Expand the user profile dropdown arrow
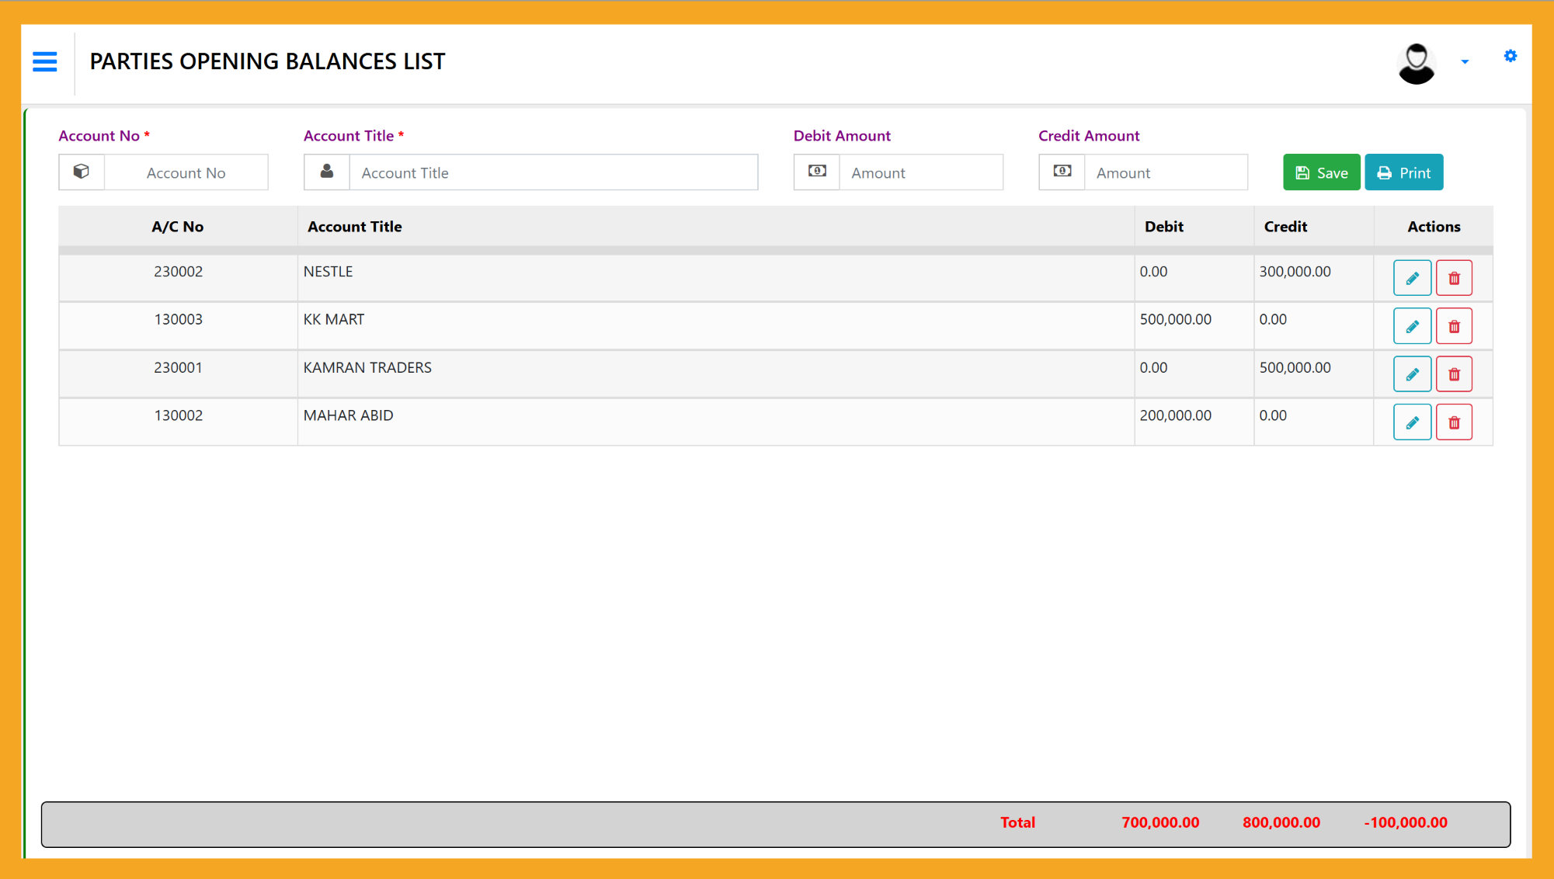1554x879 pixels. tap(1465, 62)
